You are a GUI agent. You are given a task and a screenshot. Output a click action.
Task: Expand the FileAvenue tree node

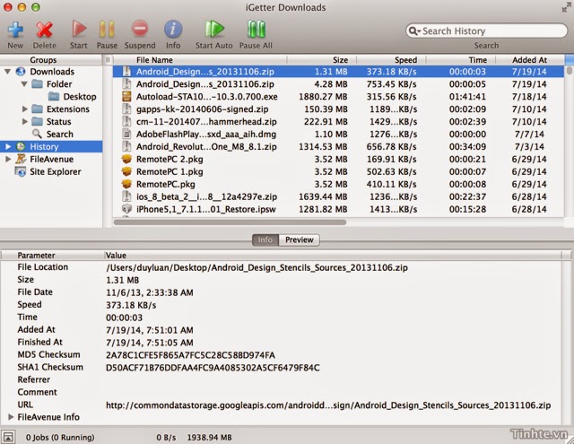8,159
